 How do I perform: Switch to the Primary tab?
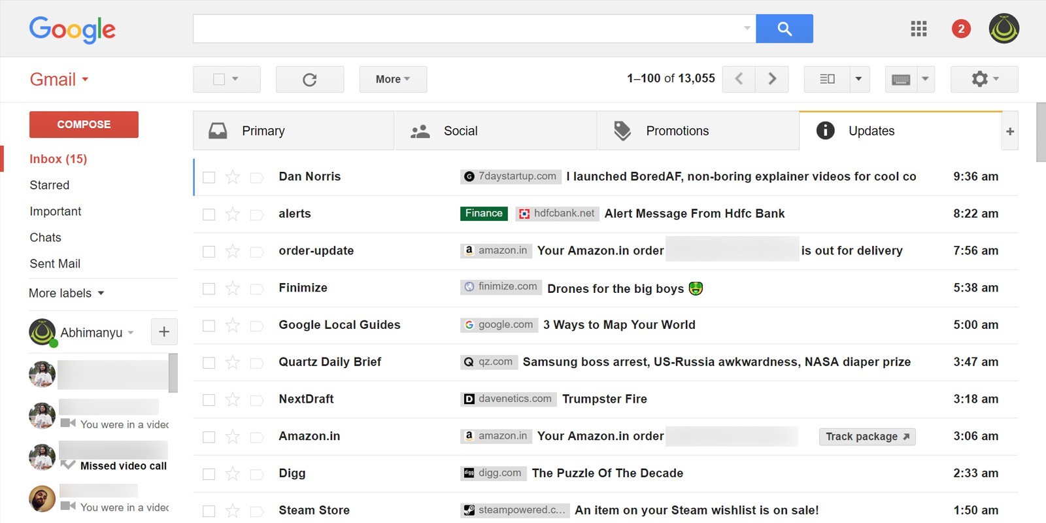(x=294, y=131)
